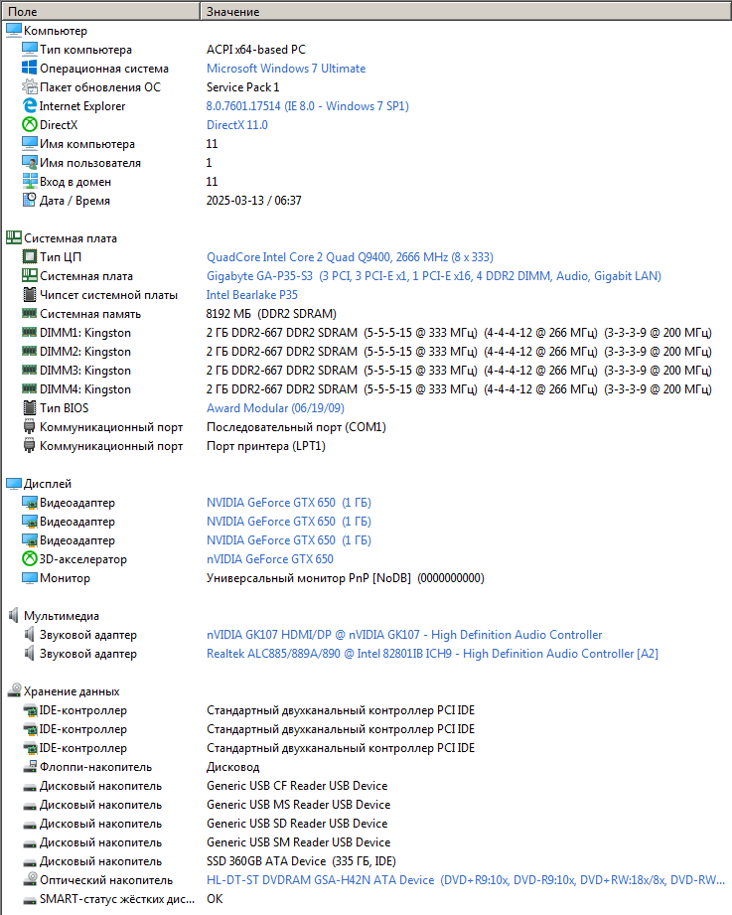Click the Мультимедиа speaker icon
Screen dimensions: 732x915
[x=14, y=615]
